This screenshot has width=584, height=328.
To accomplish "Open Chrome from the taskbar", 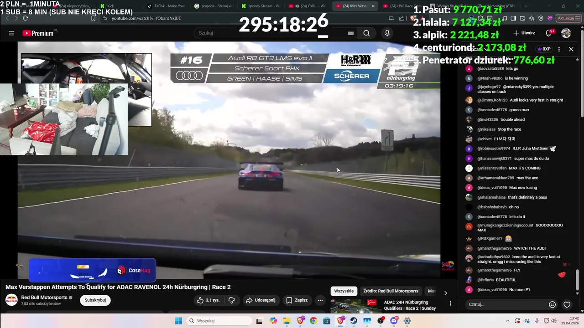I will (313, 321).
